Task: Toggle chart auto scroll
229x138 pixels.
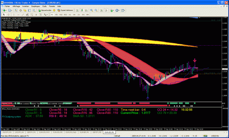Action: click(101, 10)
